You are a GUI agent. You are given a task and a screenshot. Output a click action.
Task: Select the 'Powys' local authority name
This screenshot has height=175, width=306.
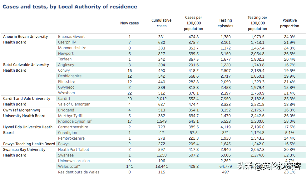click(64, 144)
